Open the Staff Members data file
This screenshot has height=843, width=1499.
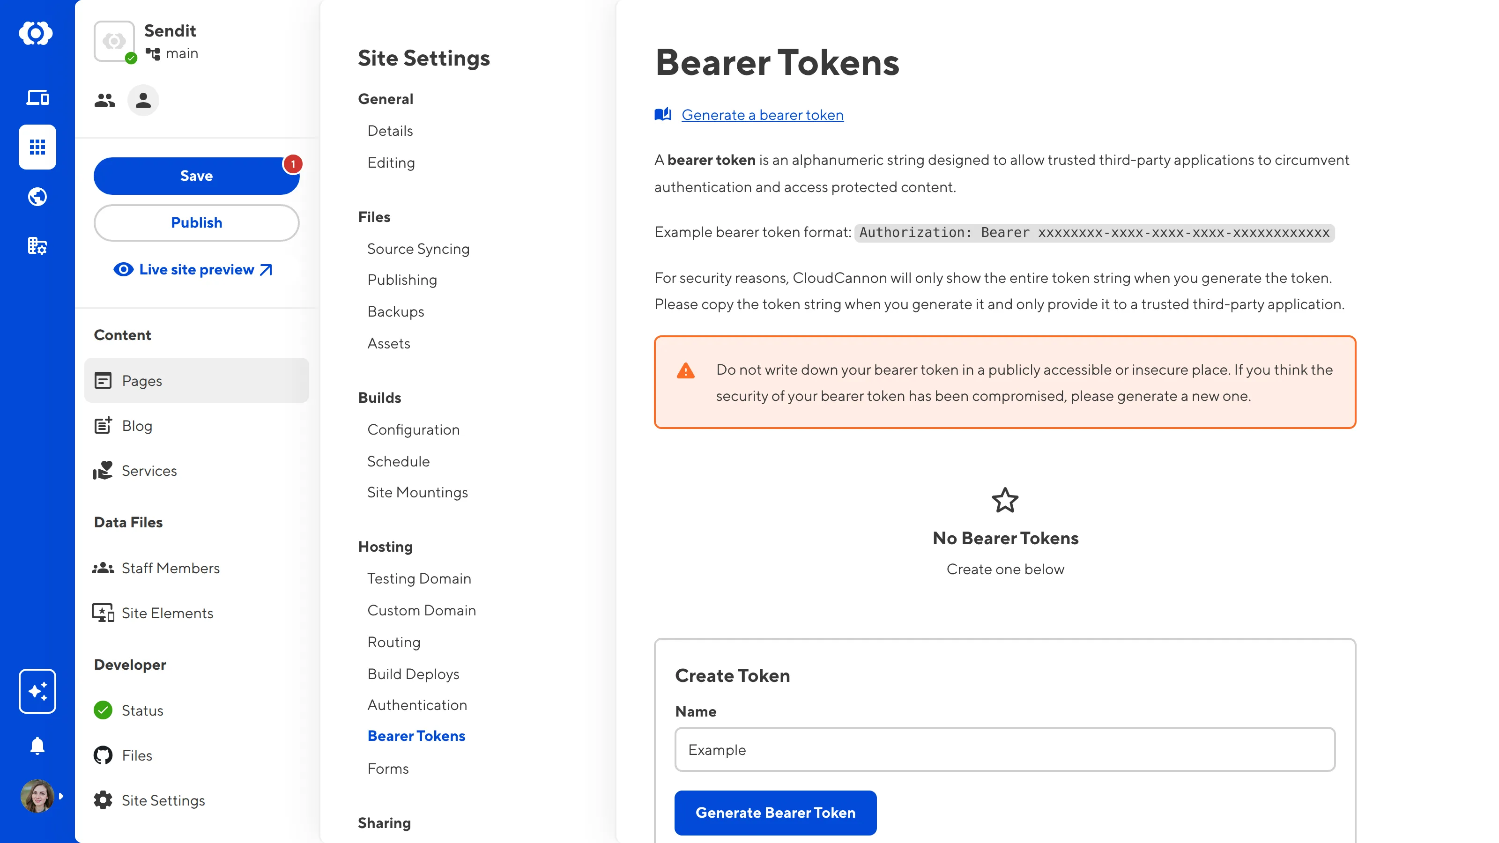170,568
